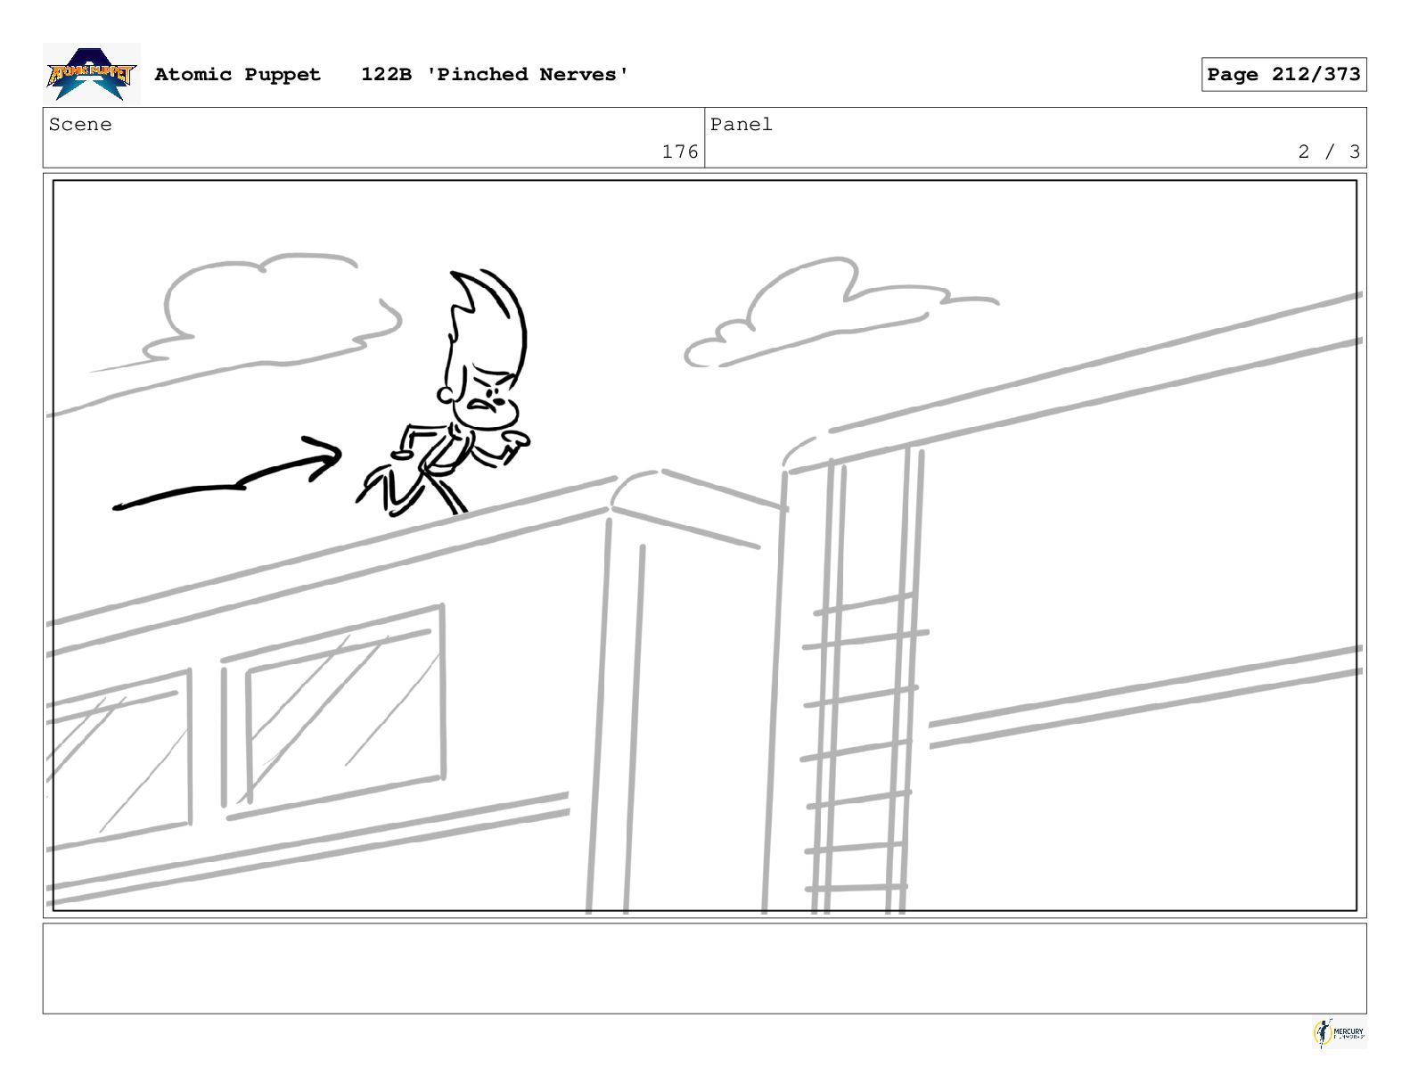This screenshot has height=1092, width=1410.
Task: Click the empty notes box below the panel
Action: tap(705, 968)
